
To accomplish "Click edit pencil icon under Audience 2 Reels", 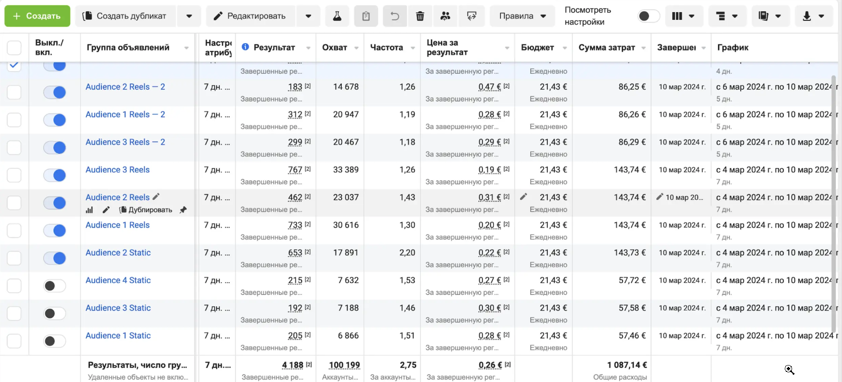I will pyautogui.click(x=106, y=210).
